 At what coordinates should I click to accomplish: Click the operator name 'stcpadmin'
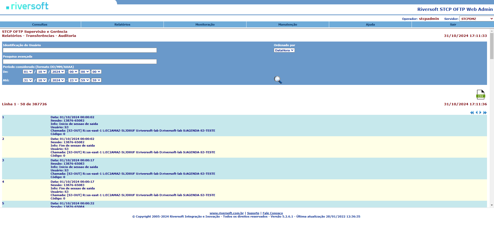[x=429, y=19]
